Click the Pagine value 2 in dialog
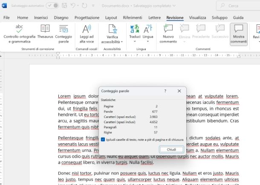The image size is (260, 185). pos(156,106)
